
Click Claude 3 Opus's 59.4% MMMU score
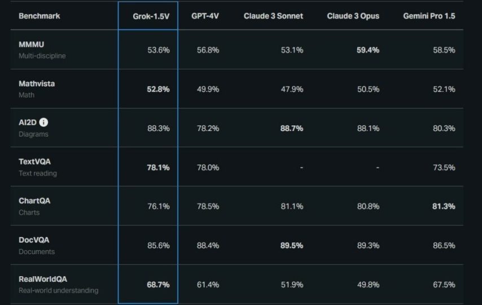(x=368, y=50)
